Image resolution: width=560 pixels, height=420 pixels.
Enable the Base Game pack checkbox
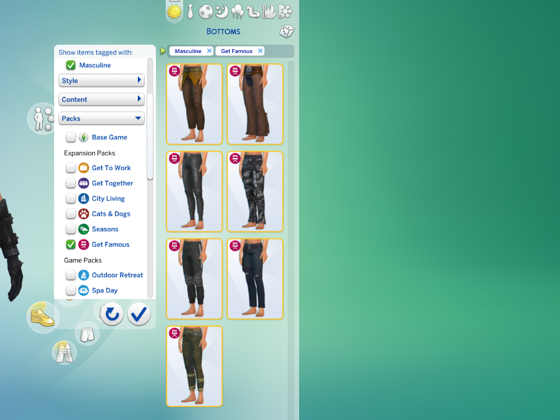pos(71,137)
